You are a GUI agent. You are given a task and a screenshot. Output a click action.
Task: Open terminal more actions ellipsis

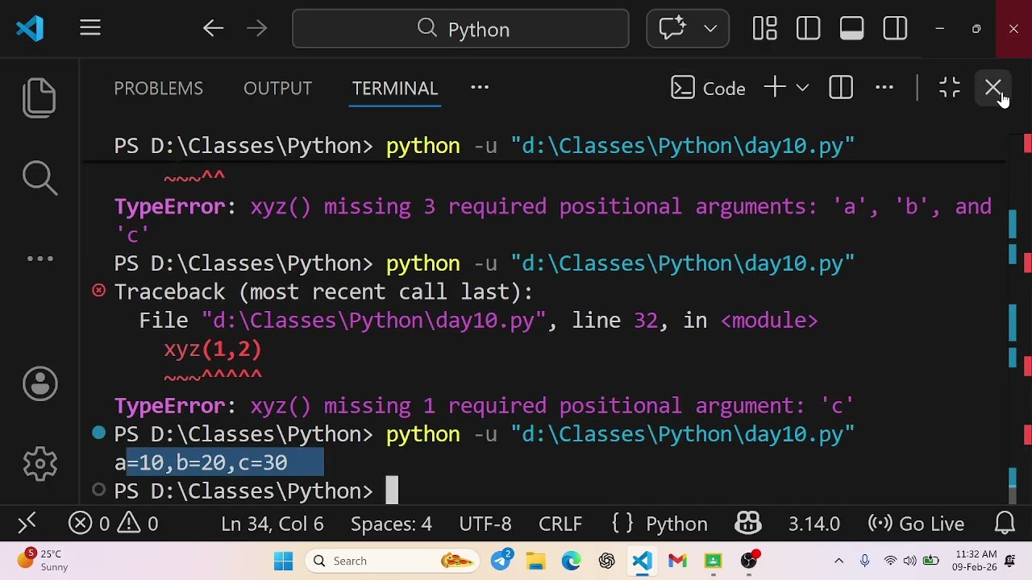(884, 88)
